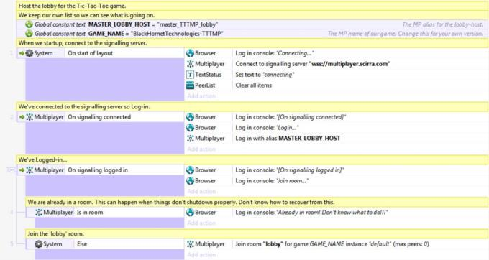Click the globe icon beside MASTER_LOBBY_HOST constant
This screenshot has width=489, height=260.
pyautogui.click(x=29, y=24)
